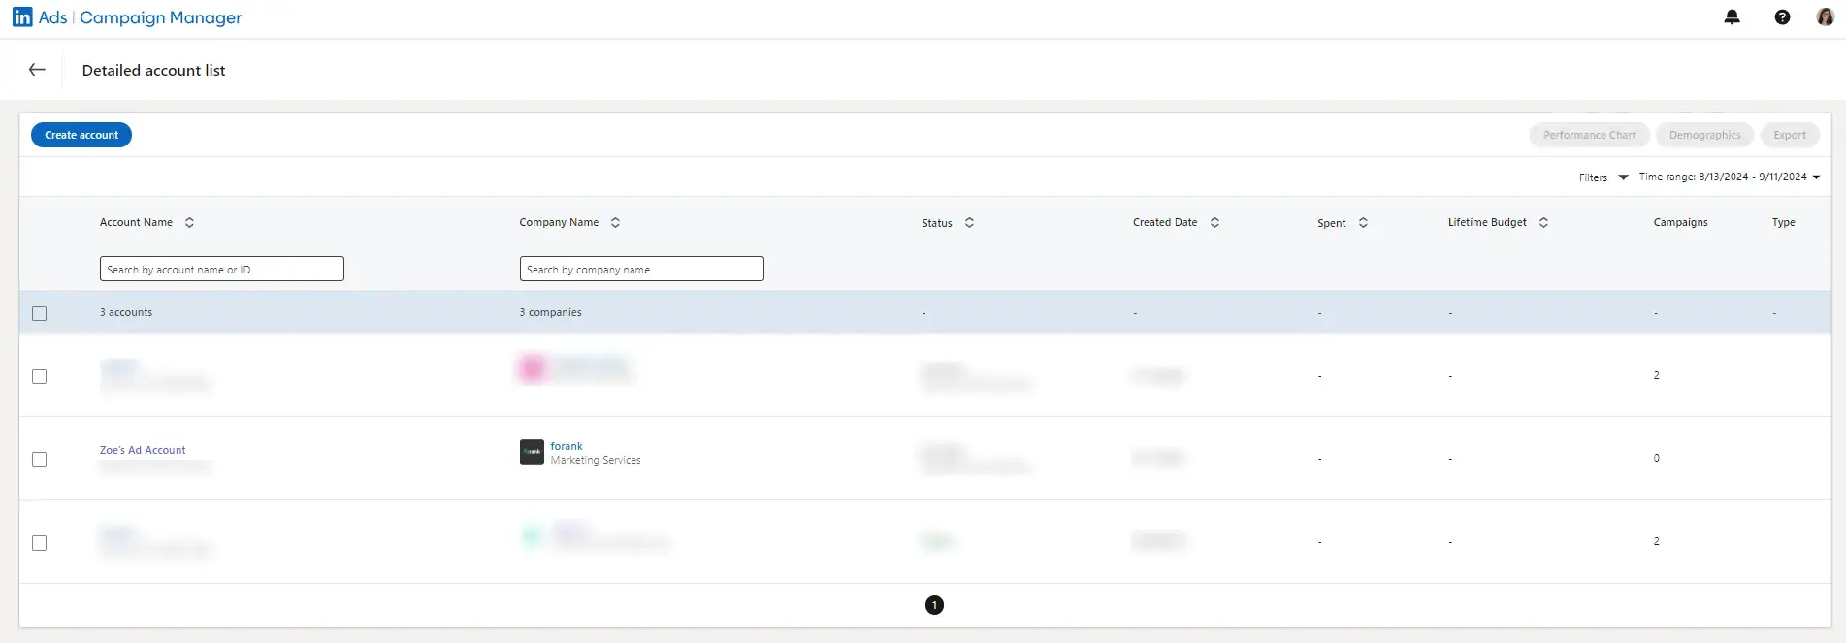Focus the search by account name field
The height and width of the screenshot is (643, 1846).
[222, 269]
